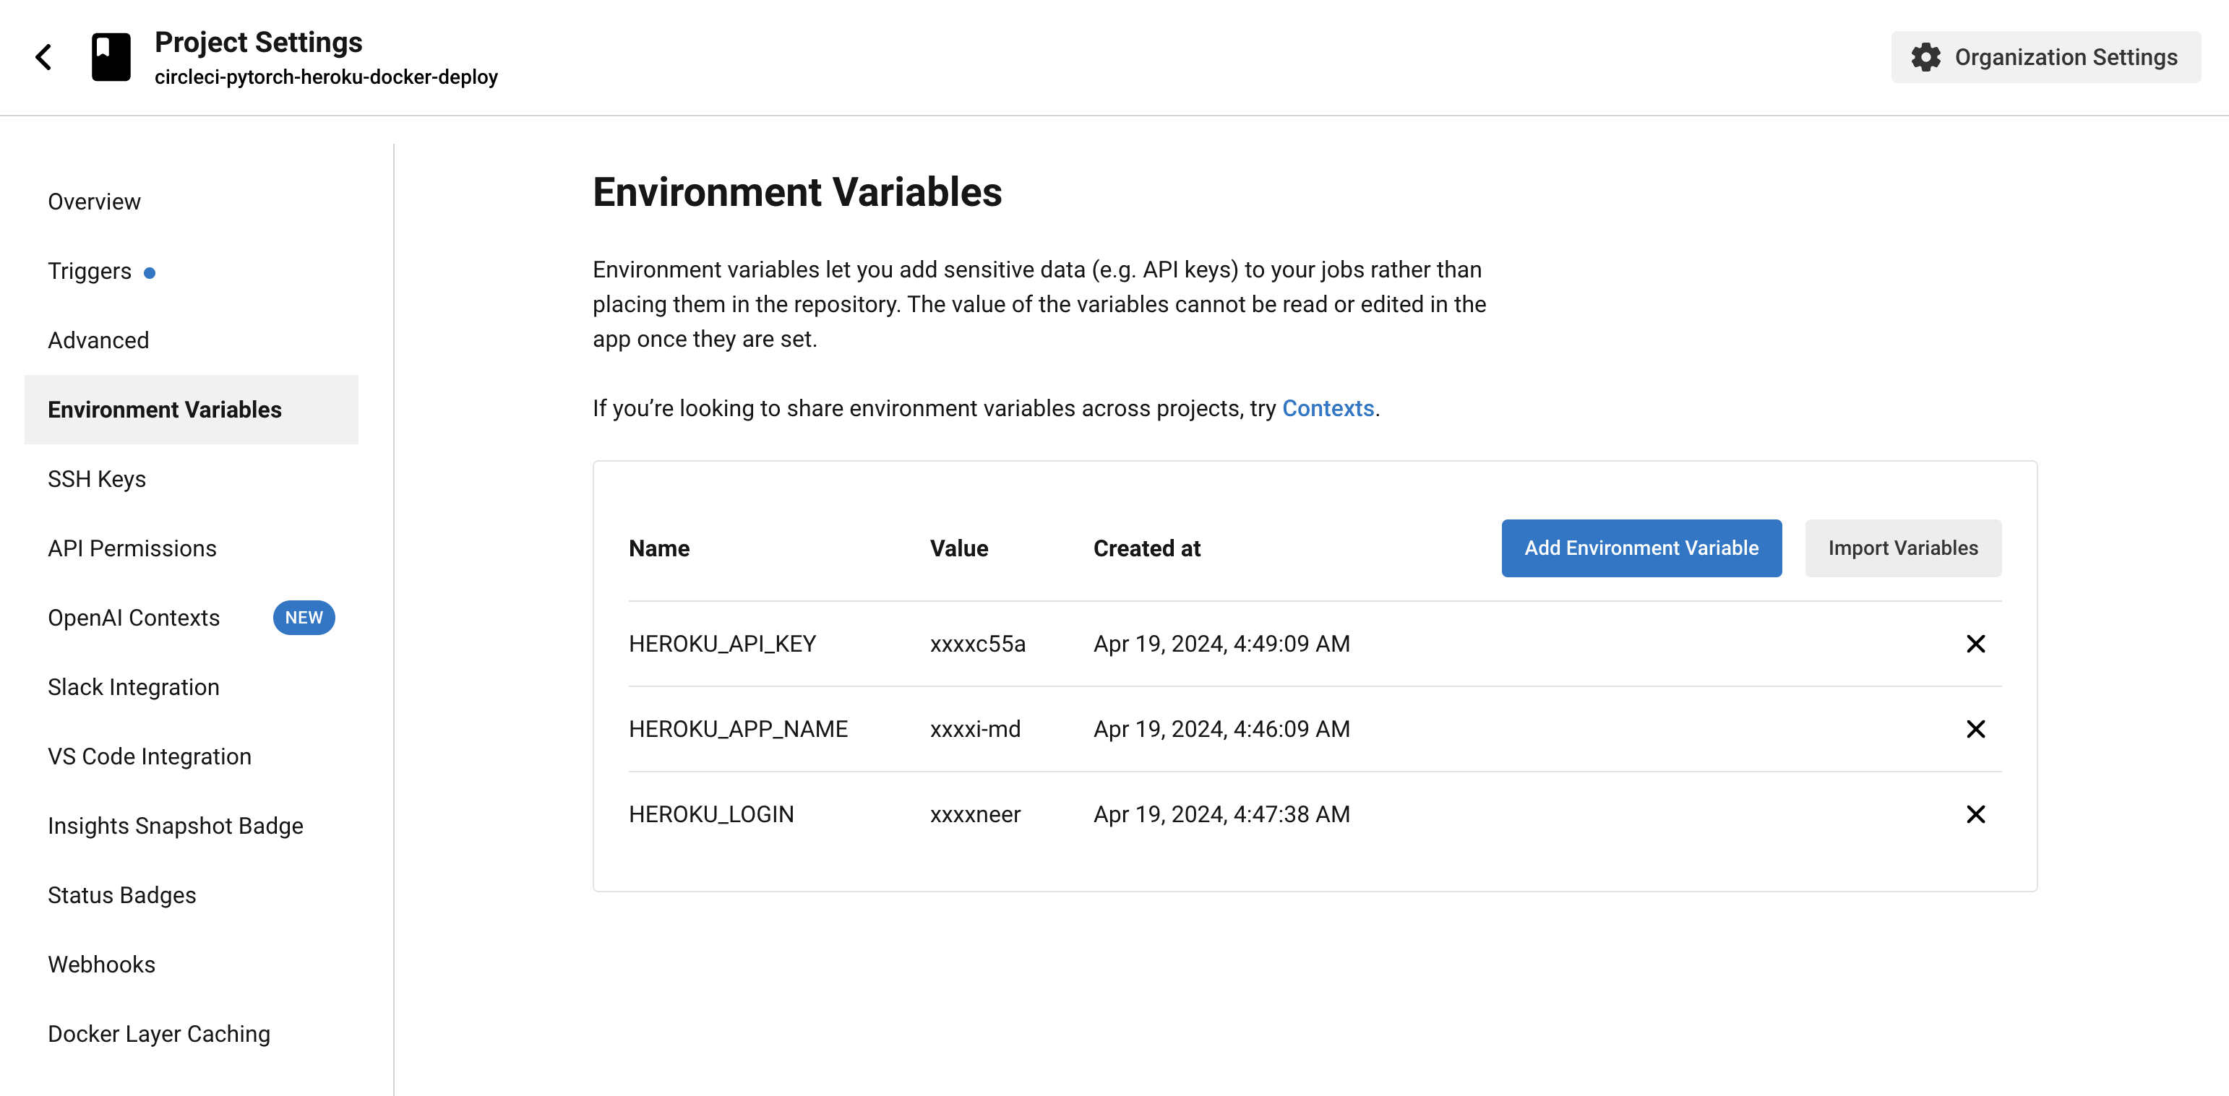This screenshot has width=2229, height=1096.
Task: Open Docker Layer Caching settings
Action: (158, 1033)
